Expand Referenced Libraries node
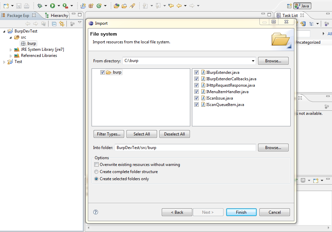Image resolution: width=332 pixels, height=232 pixels. pyautogui.click(x=11, y=56)
